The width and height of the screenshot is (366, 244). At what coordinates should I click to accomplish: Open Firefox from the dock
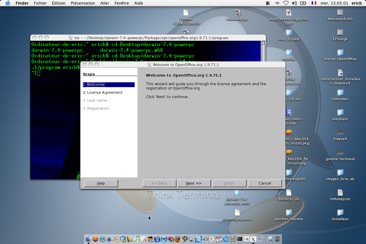pos(178,239)
